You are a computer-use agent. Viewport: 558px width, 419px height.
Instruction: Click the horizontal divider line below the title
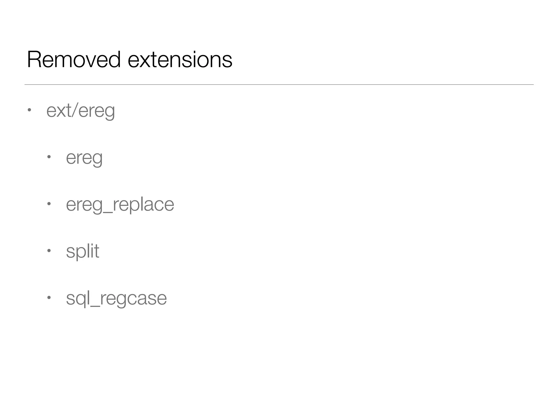(279, 85)
